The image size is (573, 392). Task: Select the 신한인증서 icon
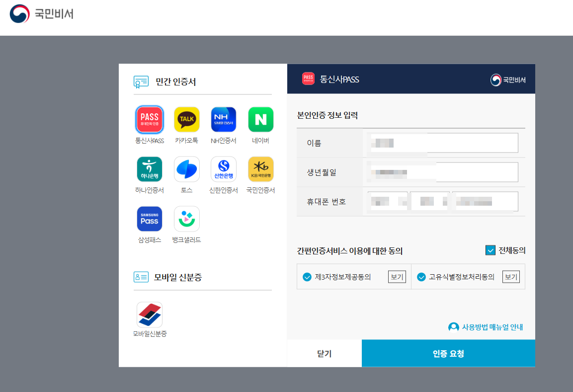[x=224, y=169]
